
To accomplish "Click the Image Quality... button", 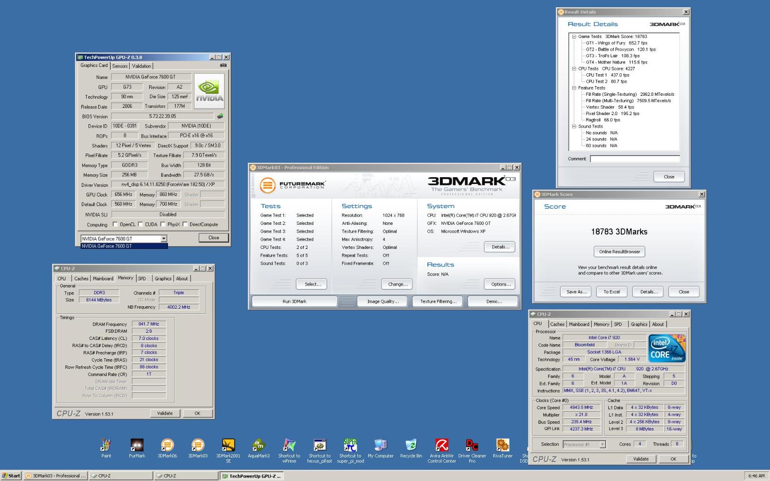I will click(383, 301).
